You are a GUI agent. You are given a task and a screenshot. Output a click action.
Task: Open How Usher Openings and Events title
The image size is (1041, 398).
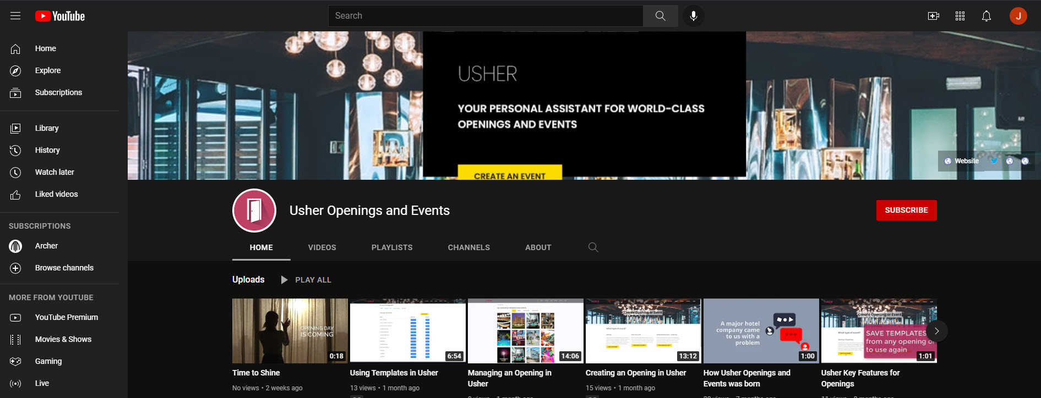tap(747, 378)
